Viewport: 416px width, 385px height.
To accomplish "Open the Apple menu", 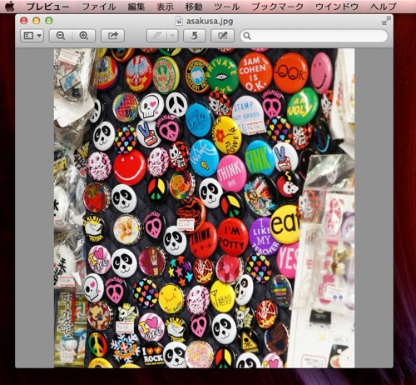I will pyautogui.click(x=10, y=6).
